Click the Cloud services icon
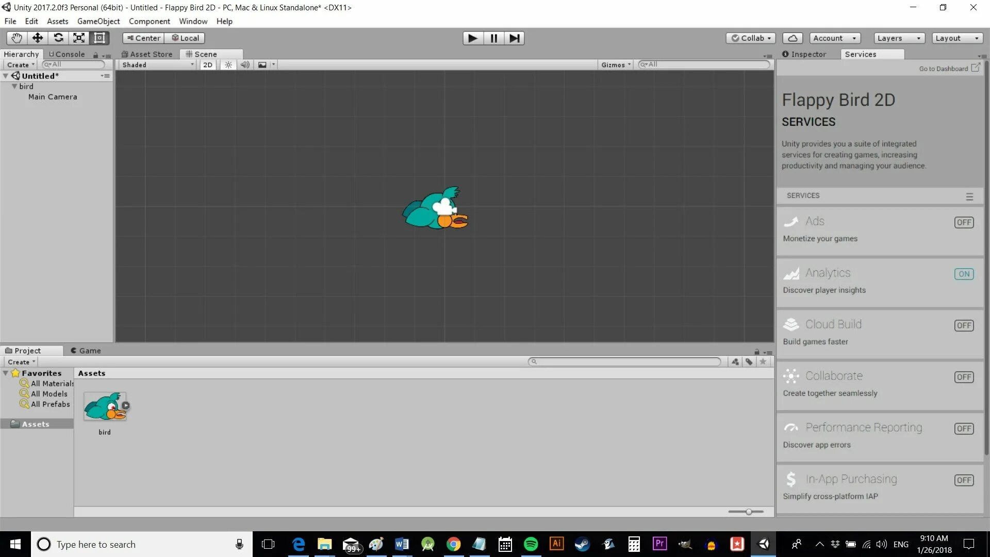 coord(793,38)
